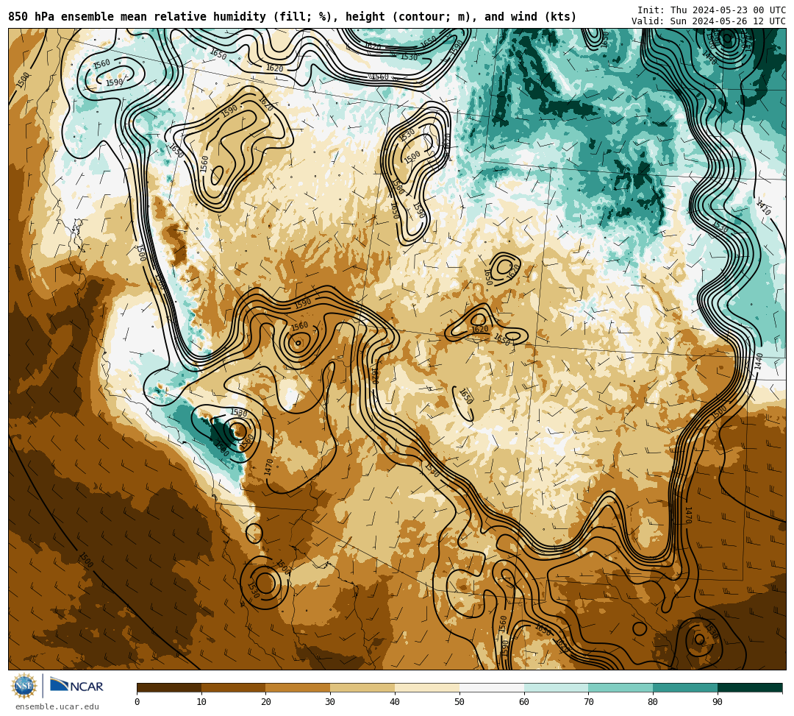Viewport: 794px width, 716px height.
Task: Select the 40-50% beige colorbar segment
Action: coord(427,687)
